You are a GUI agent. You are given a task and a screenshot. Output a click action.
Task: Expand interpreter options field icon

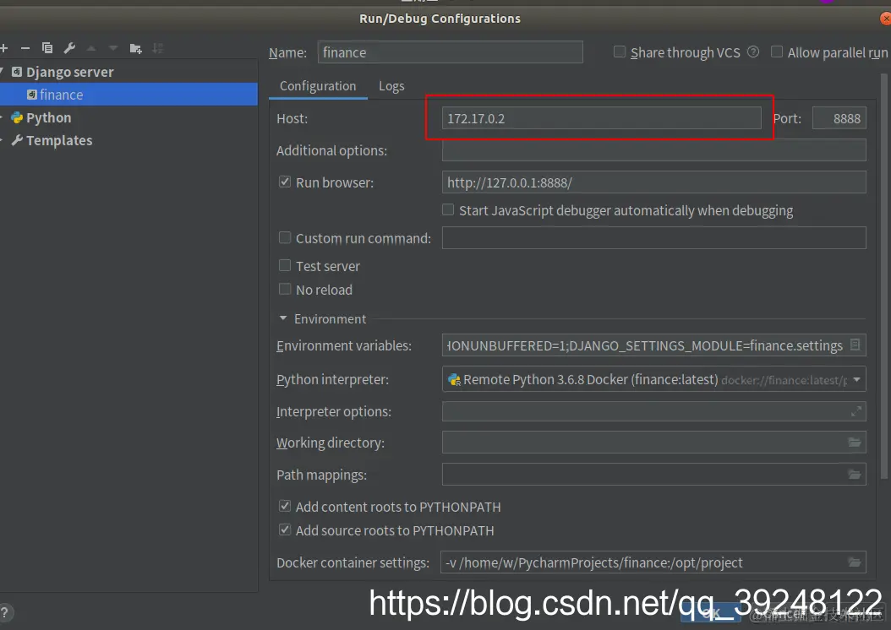pyautogui.click(x=855, y=411)
